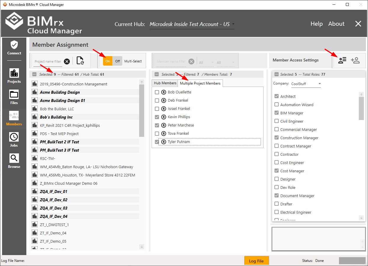The height and width of the screenshot is (266, 368).
Task: Uncheck the Tyler Putnam member checkbox
Action: [x=157, y=142]
